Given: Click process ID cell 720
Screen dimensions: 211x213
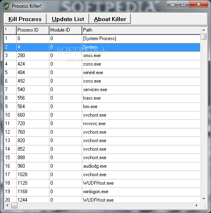Looking at the screenshot, I should (x=33, y=124).
